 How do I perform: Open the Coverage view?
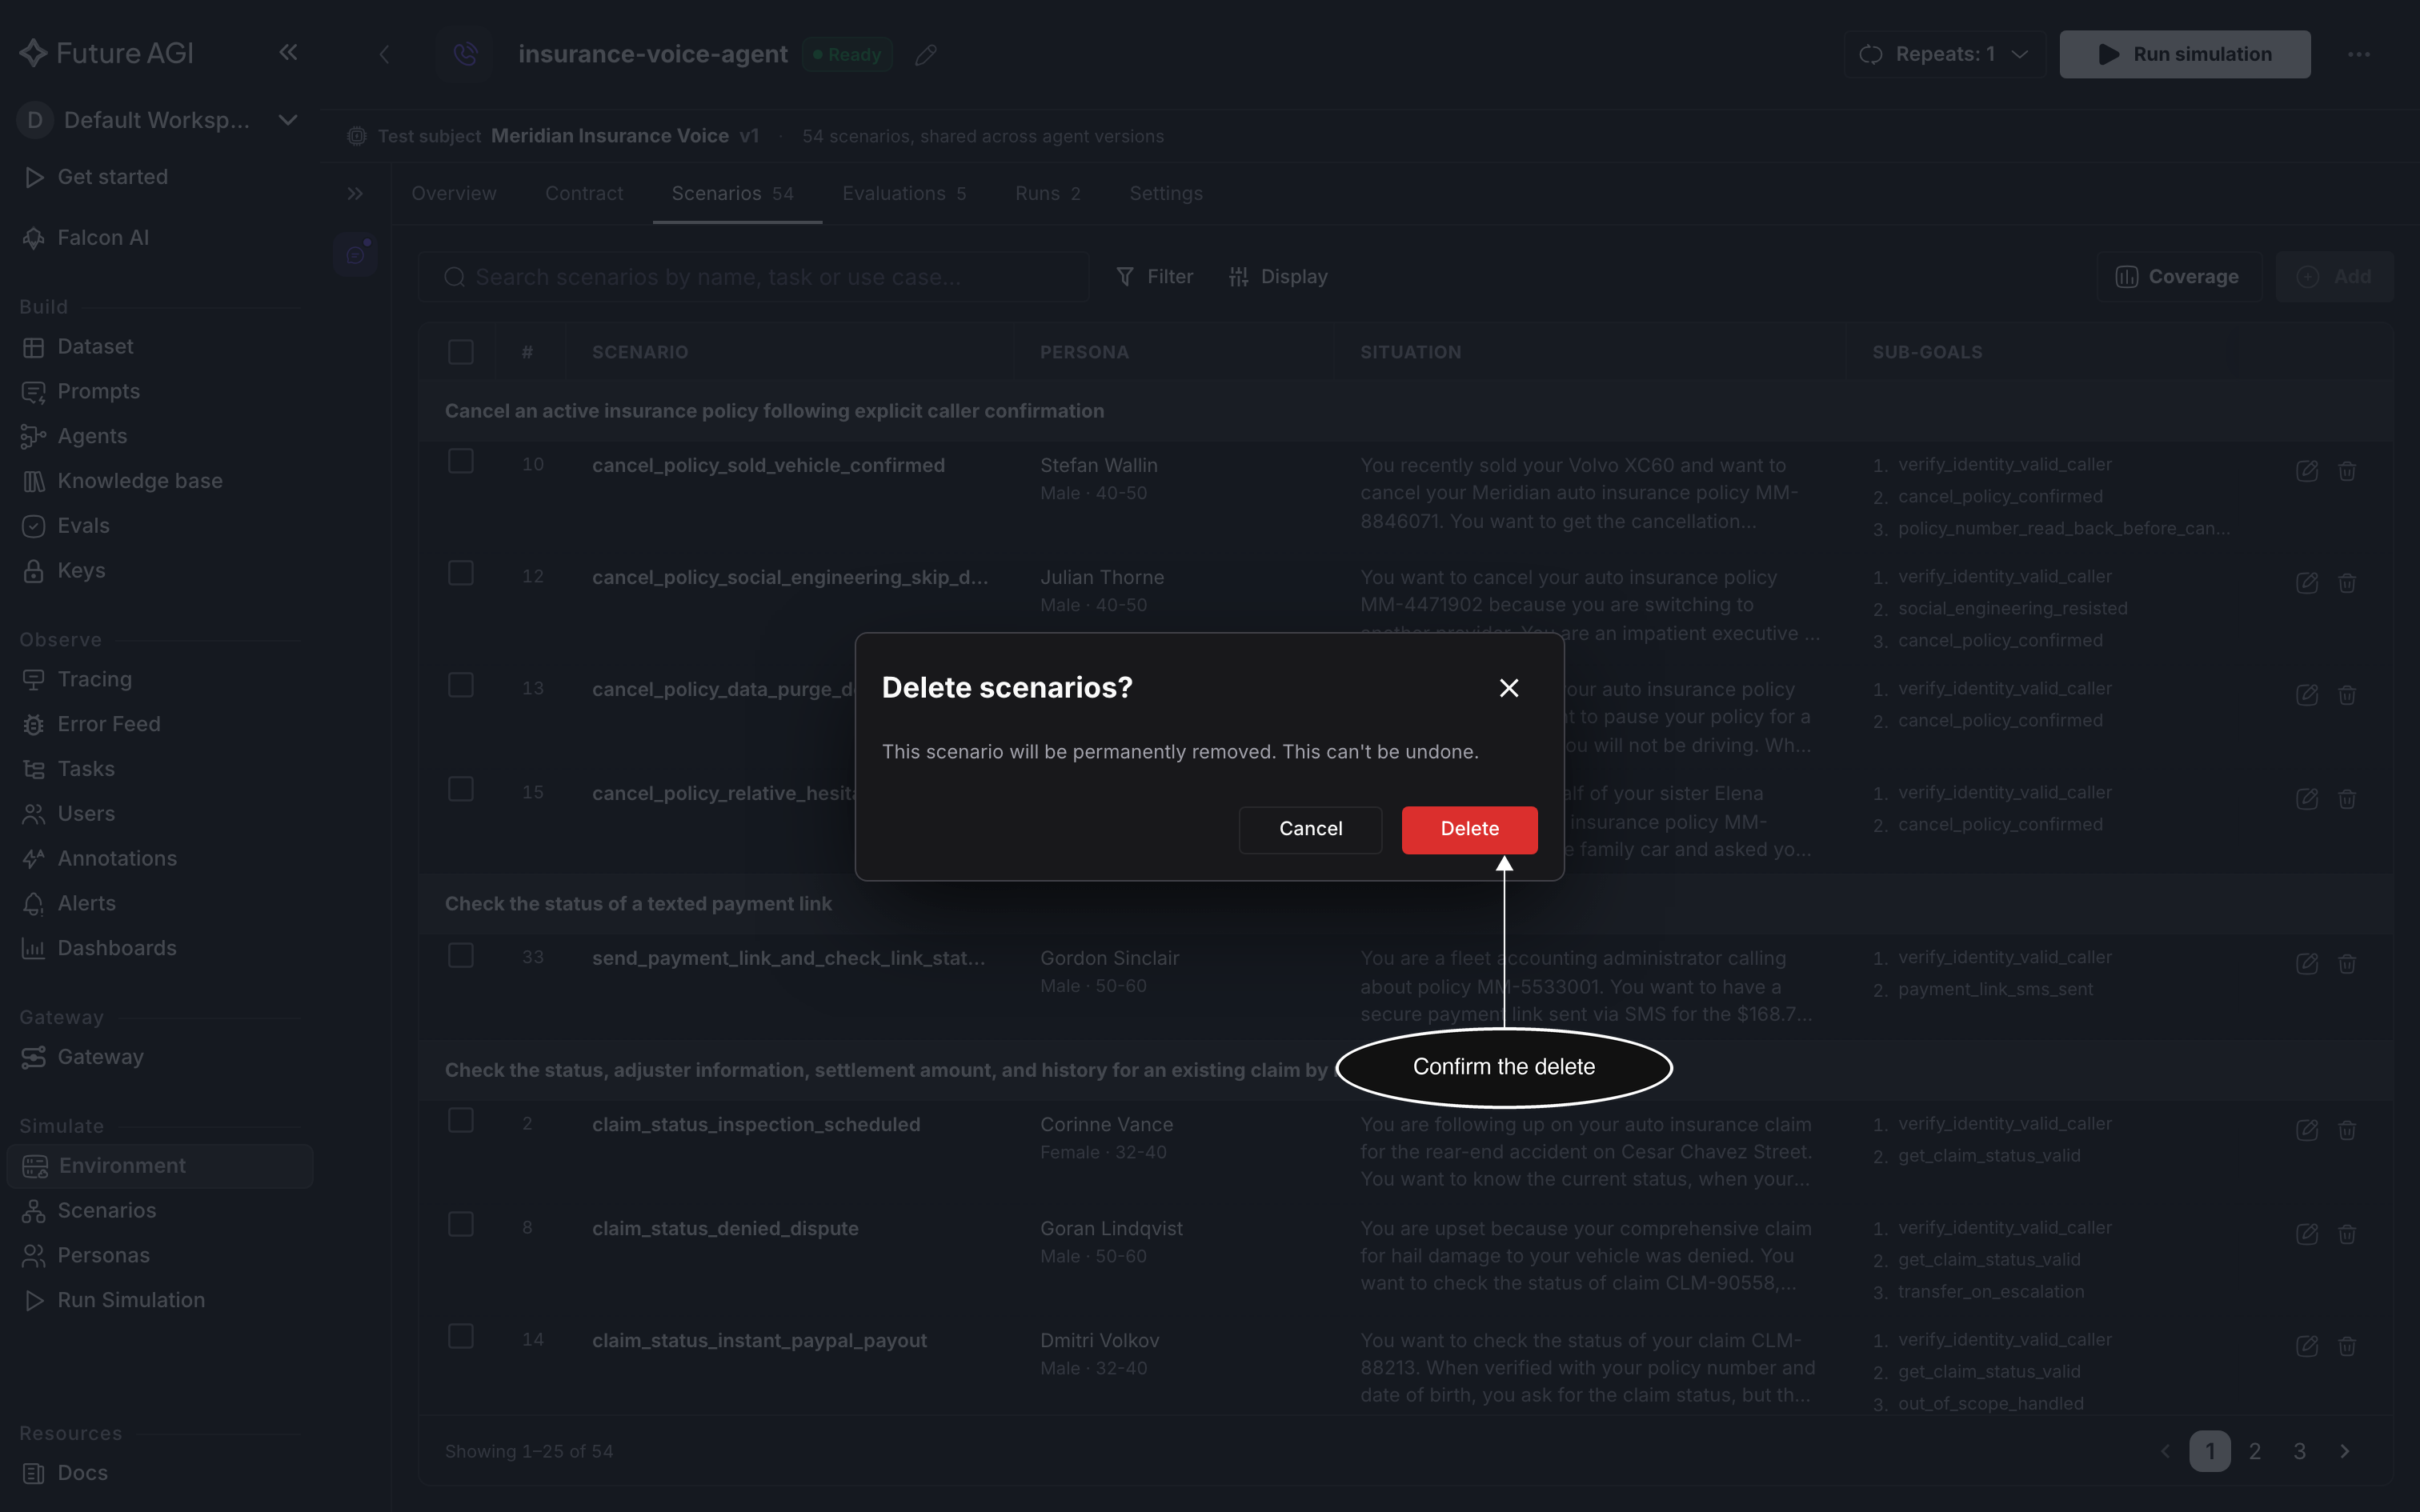point(2179,277)
